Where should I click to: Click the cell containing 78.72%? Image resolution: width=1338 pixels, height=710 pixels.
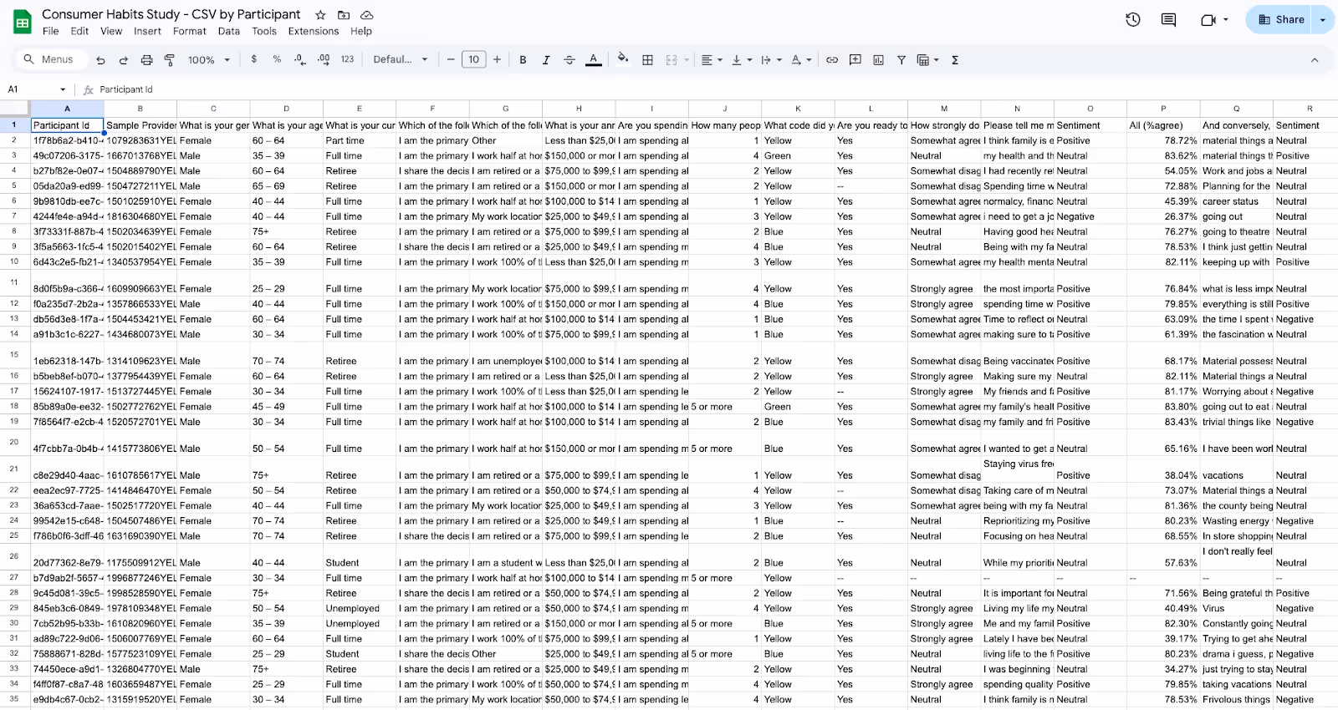tap(1163, 140)
